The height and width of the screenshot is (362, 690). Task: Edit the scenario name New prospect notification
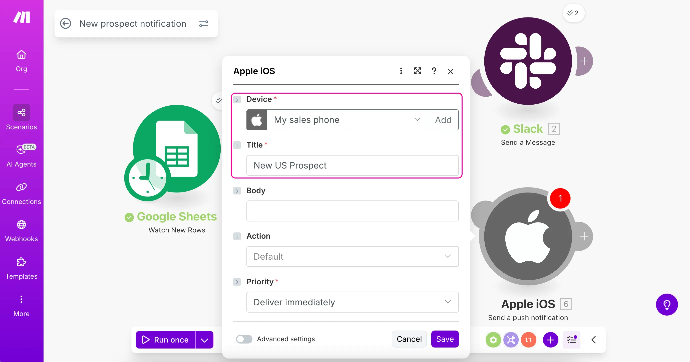(133, 24)
